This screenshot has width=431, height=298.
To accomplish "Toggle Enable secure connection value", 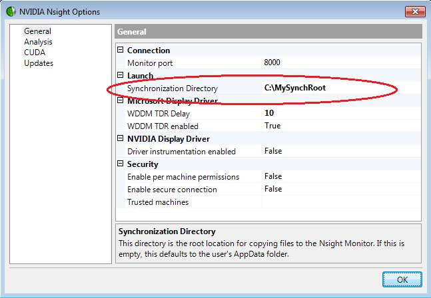I will click(x=340, y=189).
